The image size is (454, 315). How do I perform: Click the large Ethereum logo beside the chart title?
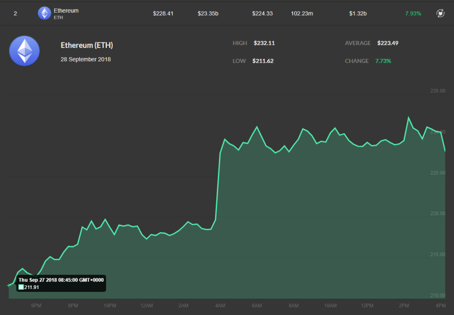tap(24, 51)
